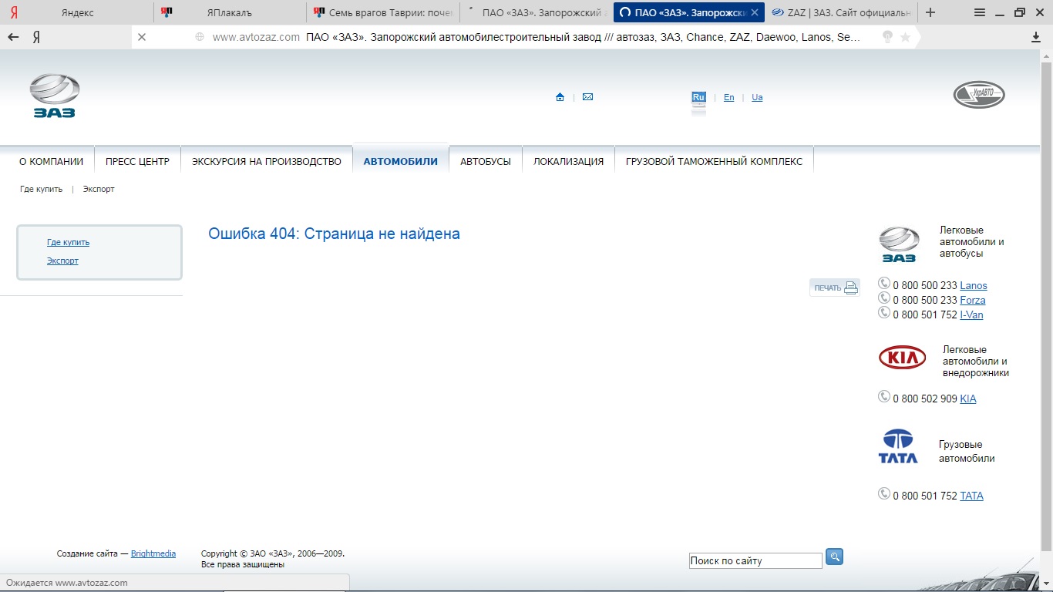Viewport: 1053px width, 592px height.
Task: Switch site language to Ua
Action: pyautogui.click(x=757, y=98)
